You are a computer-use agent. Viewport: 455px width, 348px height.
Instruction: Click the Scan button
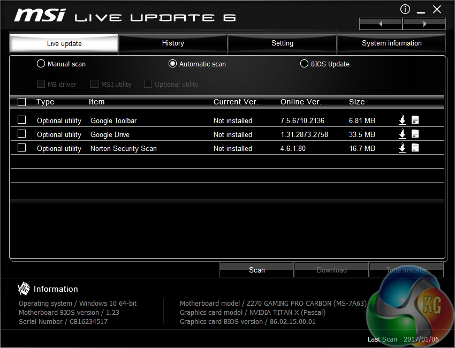coord(256,270)
